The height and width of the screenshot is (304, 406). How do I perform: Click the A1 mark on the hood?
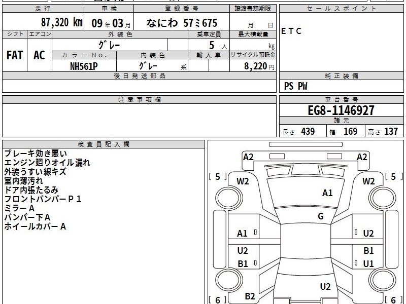coord(327,193)
